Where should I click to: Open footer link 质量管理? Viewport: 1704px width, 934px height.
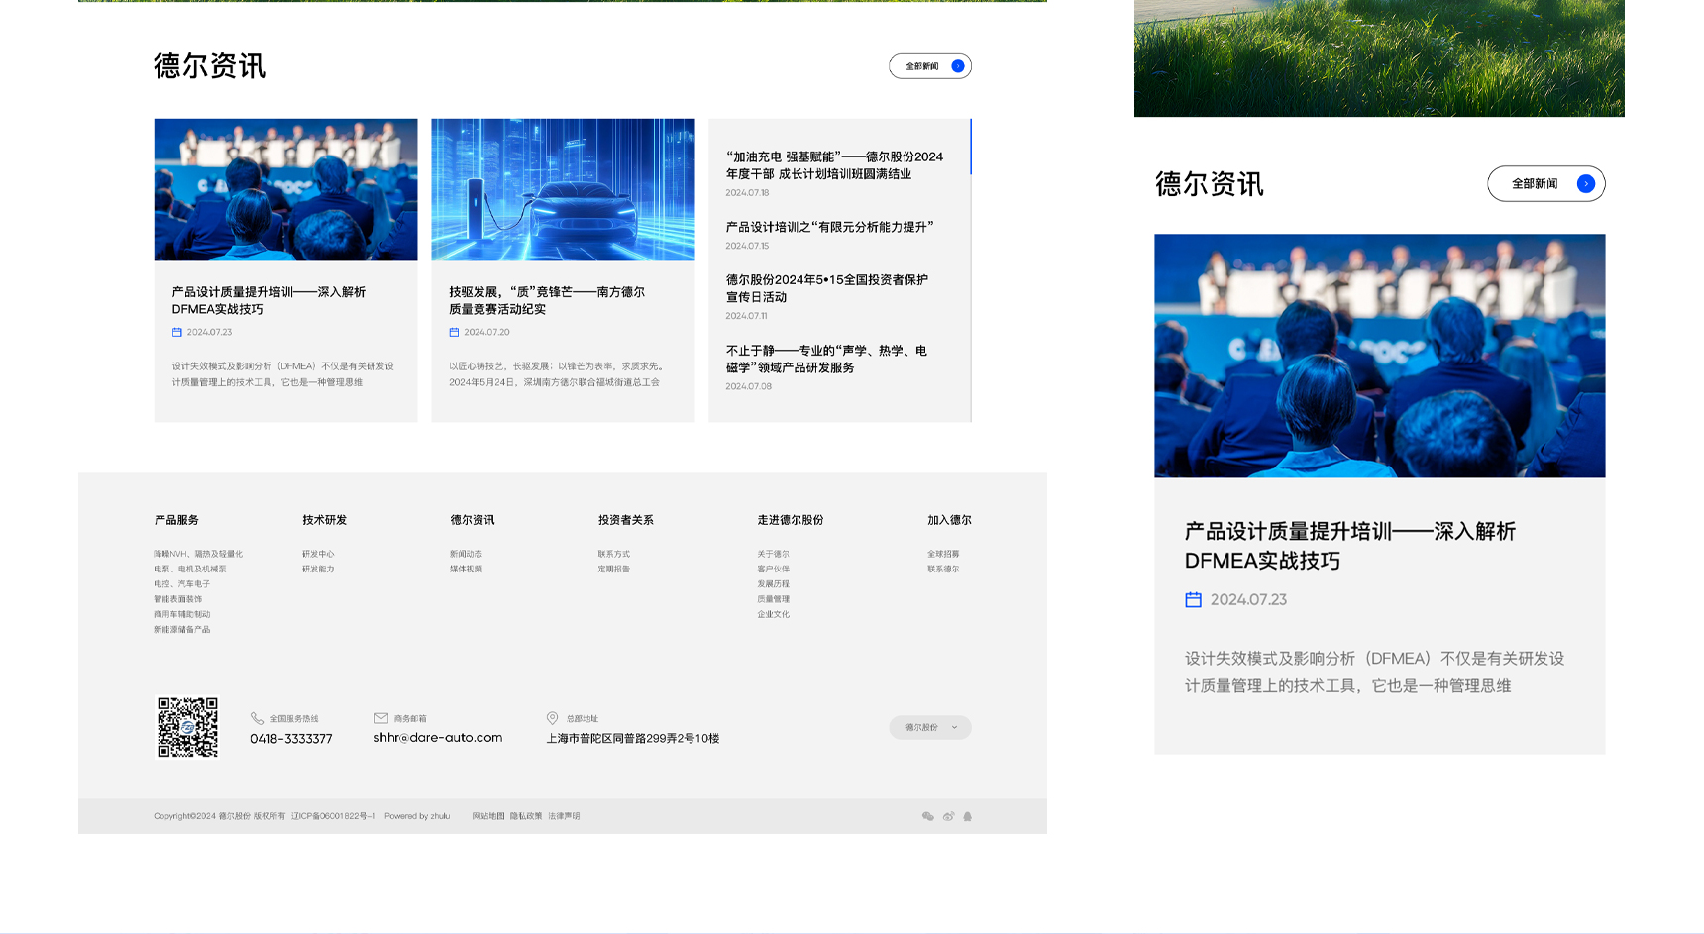click(x=773, y=599)
